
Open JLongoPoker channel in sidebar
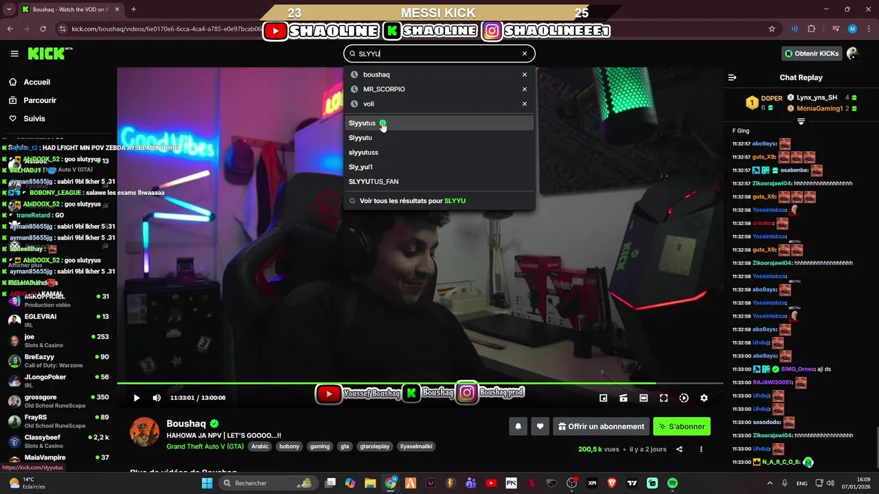tap(58, 381)
